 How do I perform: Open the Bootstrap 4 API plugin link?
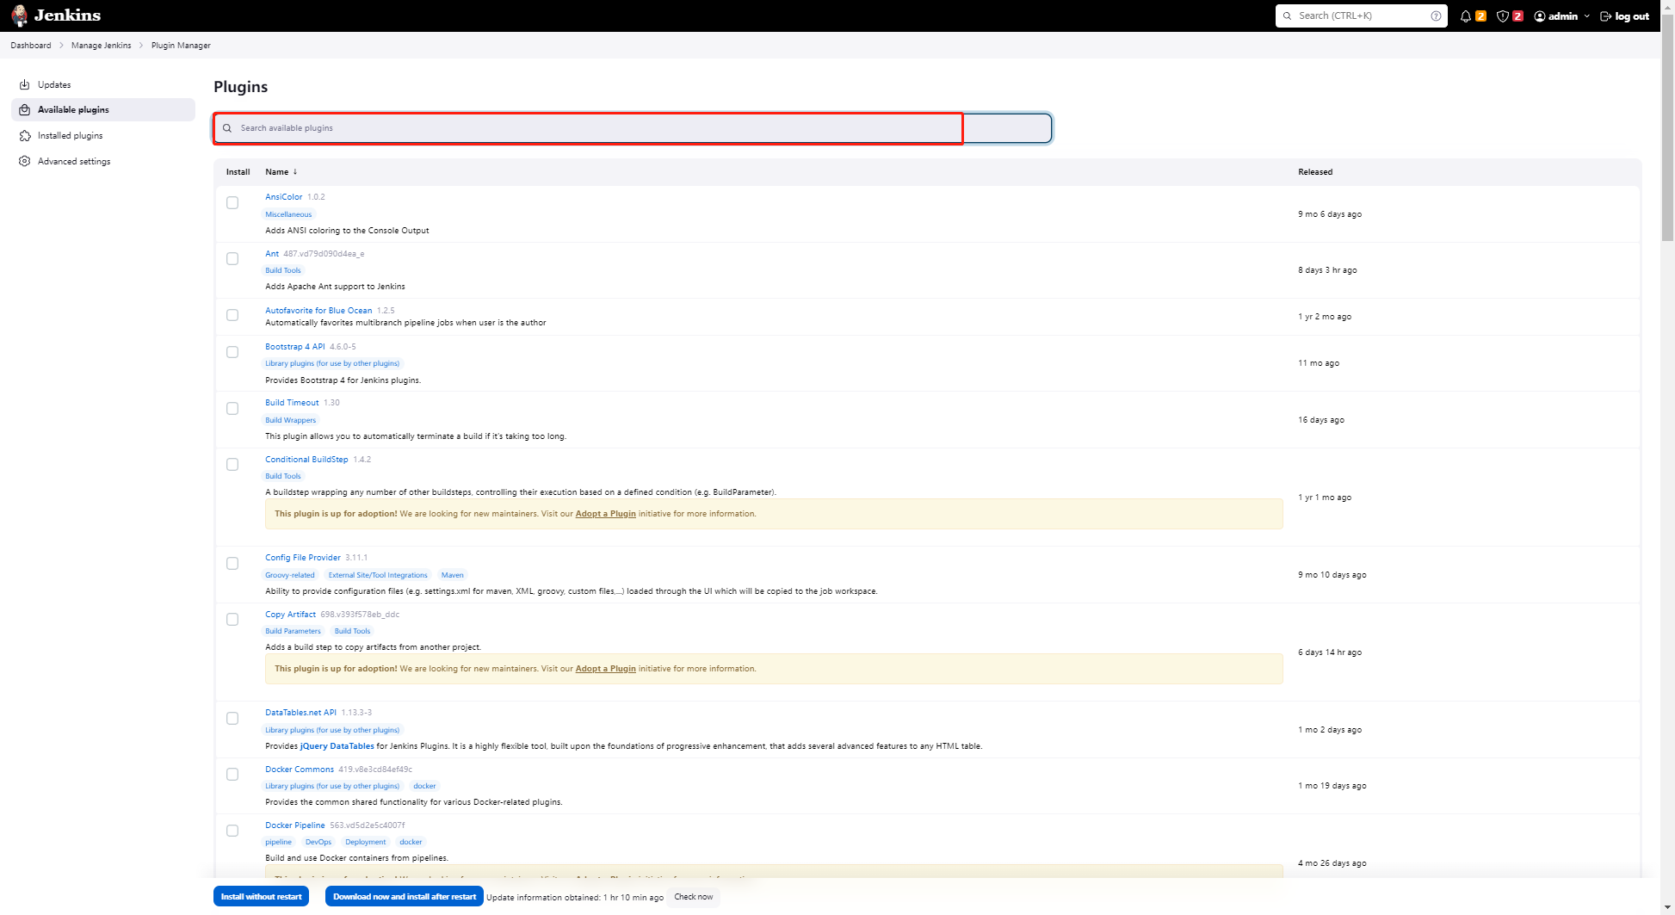tap(295, 347)
